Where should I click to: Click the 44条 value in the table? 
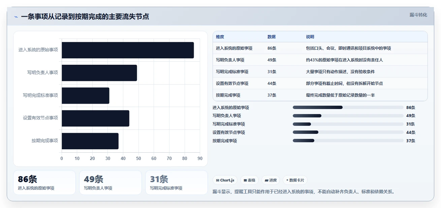[x=272, y=84]
